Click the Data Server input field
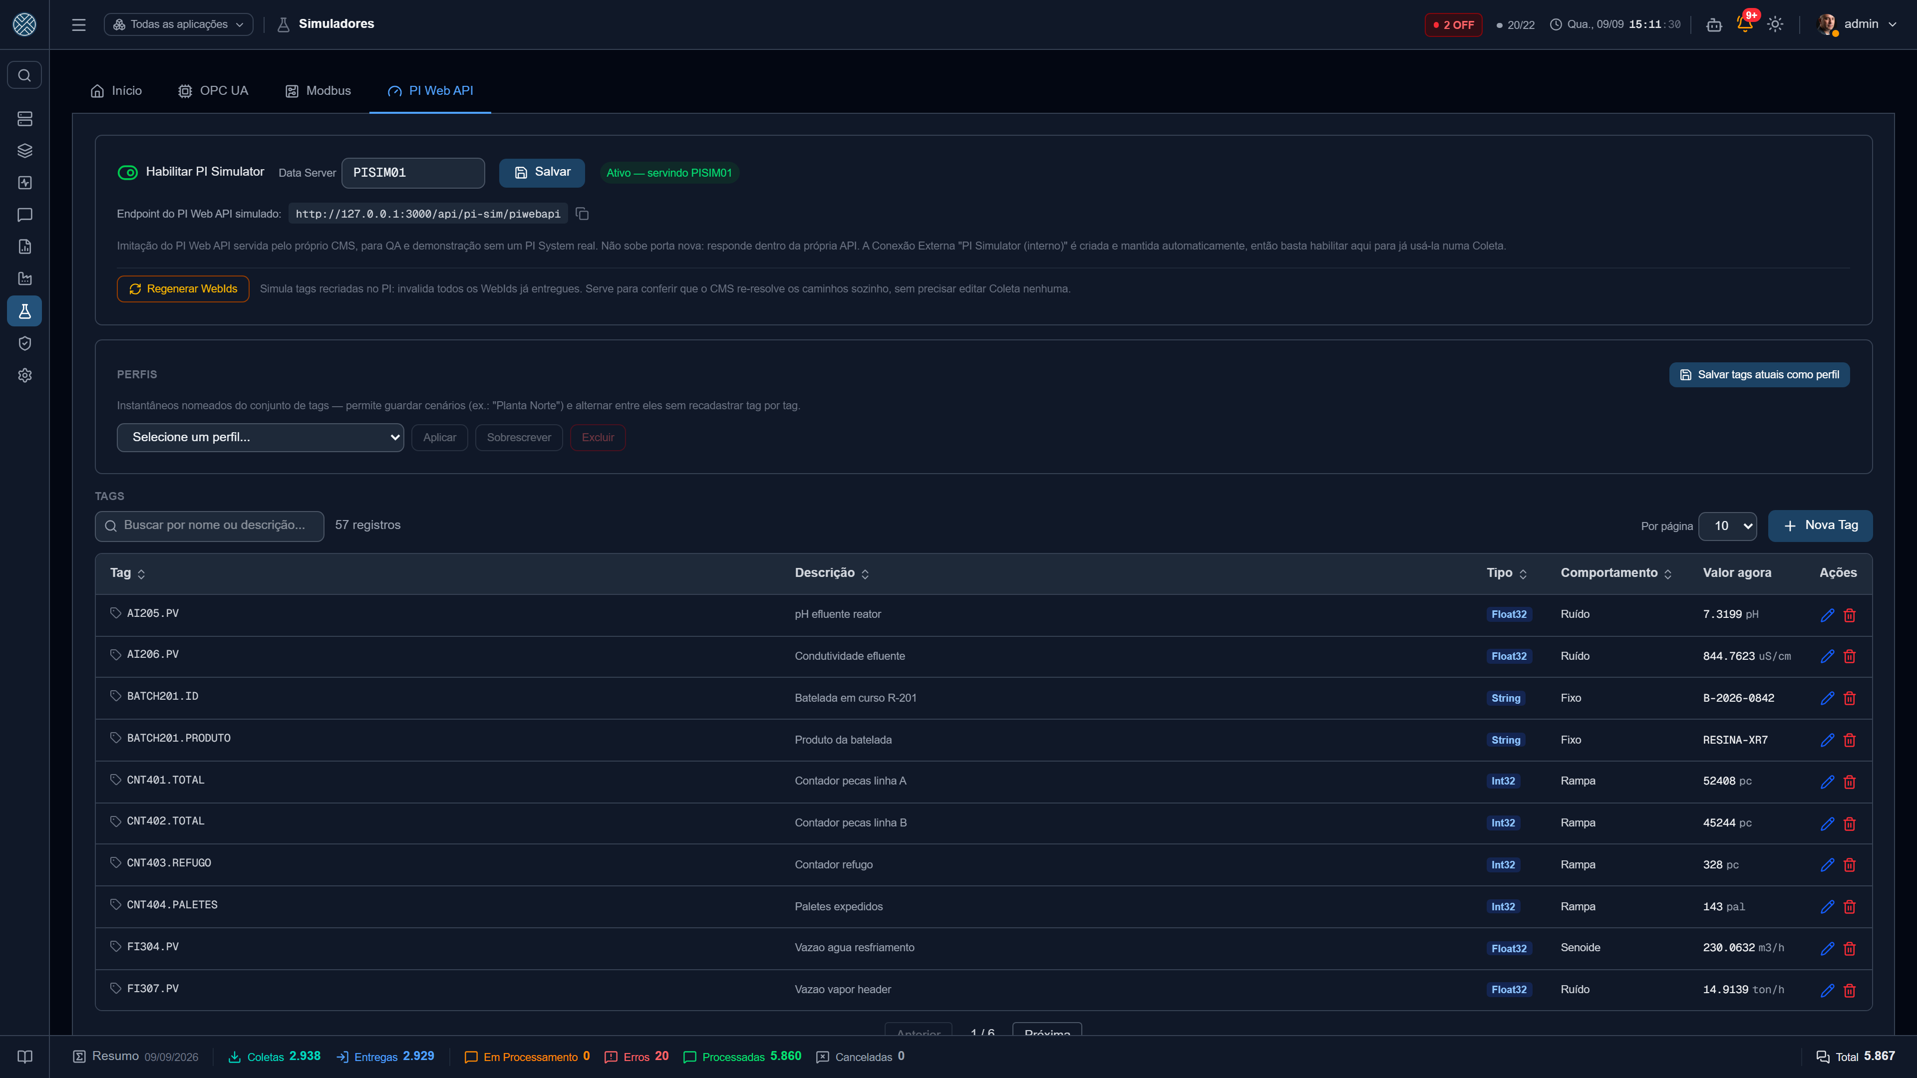This screenshot has width=1917, height=1078. (x=413, y=173)
